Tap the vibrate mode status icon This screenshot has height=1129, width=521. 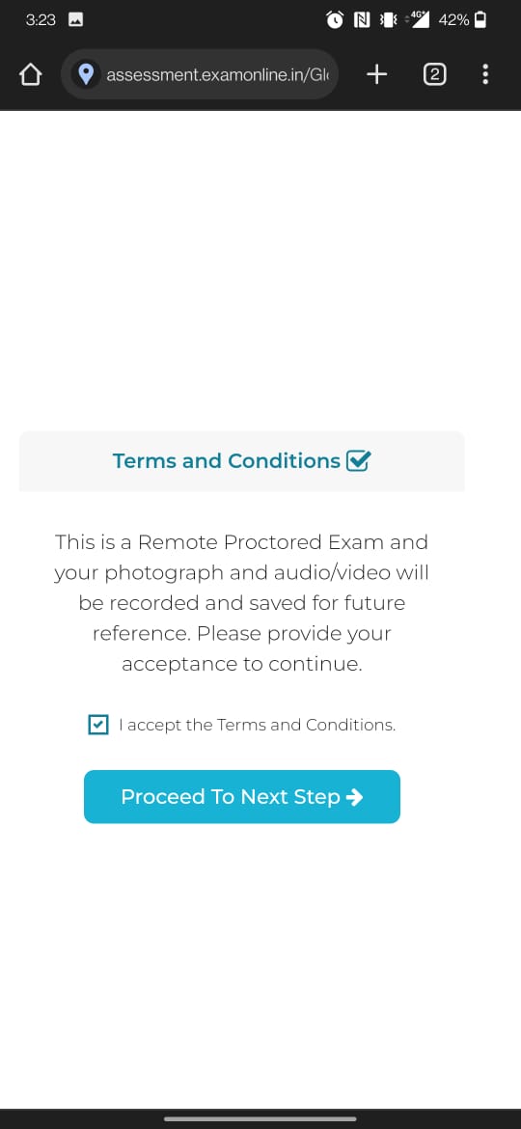[x=389, y=20]
